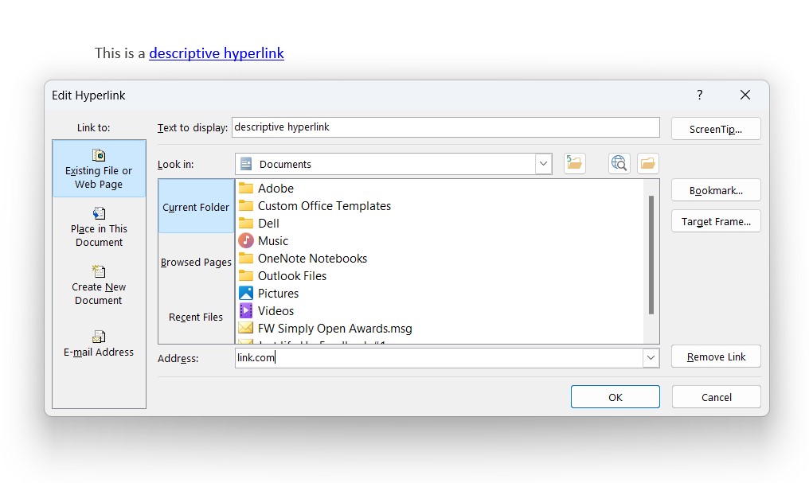Select the Videos folder
The image size is (809, 483).
click(x=266, y=311)
